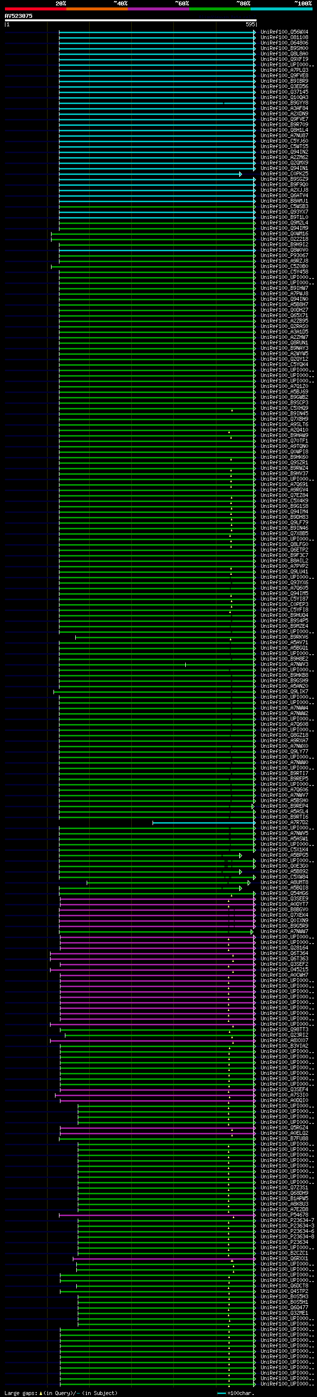Click the purple alignment bar for P54678
Viewport: 317px width, 1397px height.
(157, 1215)
